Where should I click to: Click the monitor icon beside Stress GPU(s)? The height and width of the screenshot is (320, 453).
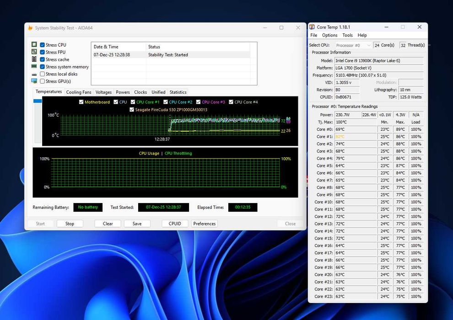(34, 81)
